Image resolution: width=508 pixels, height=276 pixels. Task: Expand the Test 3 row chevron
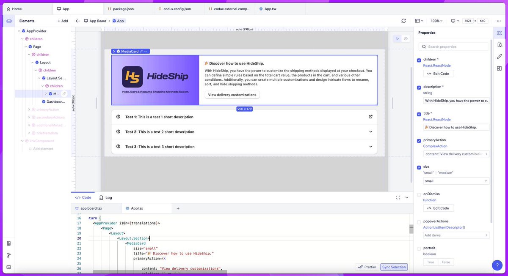click(x=370, y=147)
